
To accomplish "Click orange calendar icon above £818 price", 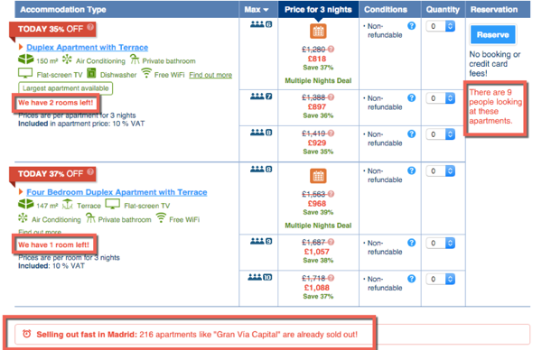I will (318, 32).
